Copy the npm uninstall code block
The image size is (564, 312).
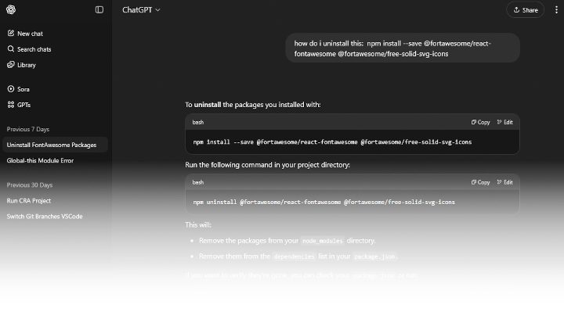[x=480, y=182]
